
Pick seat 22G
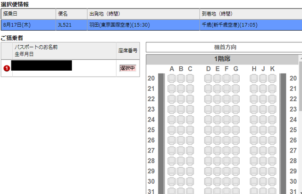[235, 99]
